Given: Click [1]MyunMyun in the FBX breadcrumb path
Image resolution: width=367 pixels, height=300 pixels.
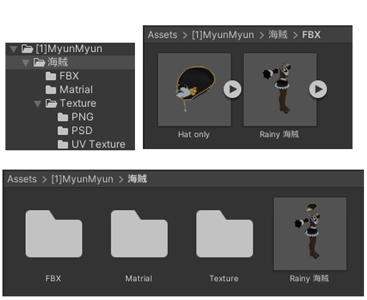Looking at the screenshot, I should [x=223, y=35].
